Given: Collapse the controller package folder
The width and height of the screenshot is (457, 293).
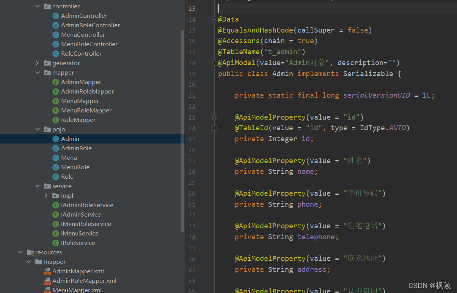Looking at the screenshot, I should 37,6.
